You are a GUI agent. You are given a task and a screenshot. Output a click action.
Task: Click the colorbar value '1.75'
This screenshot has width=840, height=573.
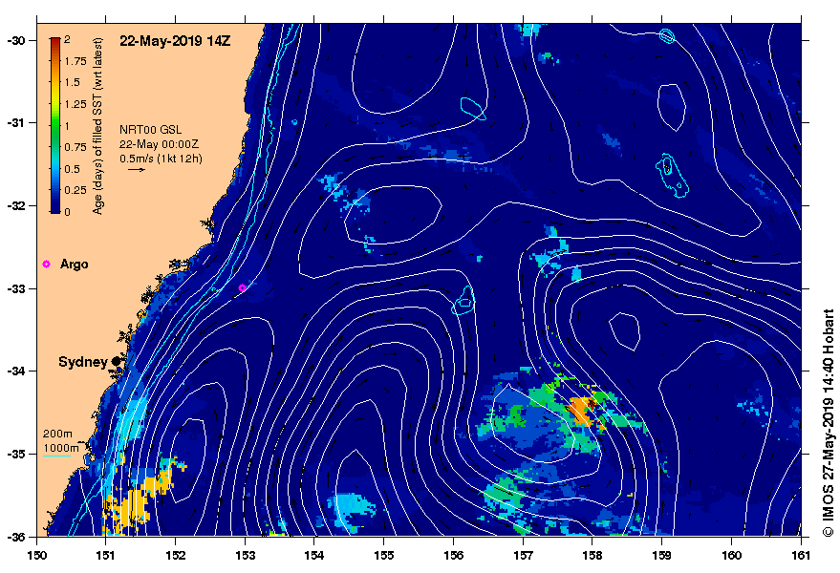coord(75,61)
